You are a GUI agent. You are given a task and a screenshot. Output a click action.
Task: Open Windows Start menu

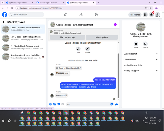click(x=3, y=121)
